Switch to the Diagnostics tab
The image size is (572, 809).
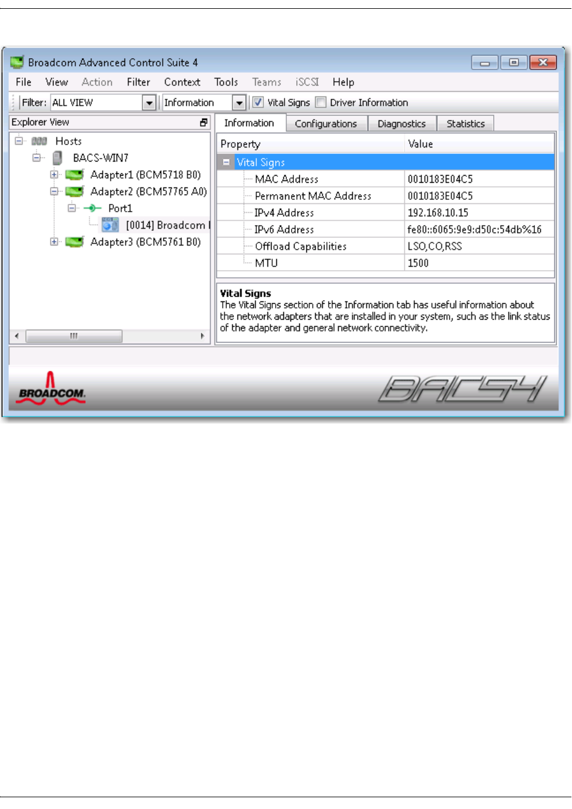coord(402,124)
